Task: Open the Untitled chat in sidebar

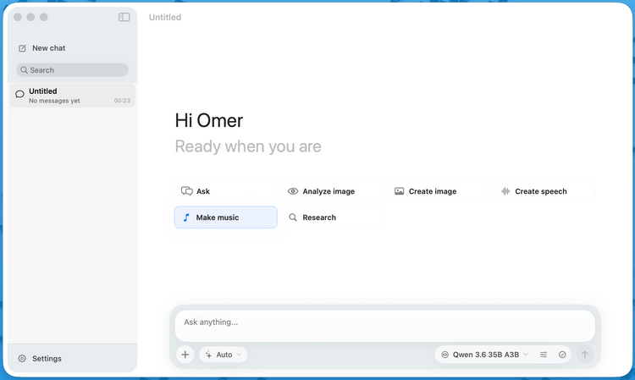Action: pos(73,96)
